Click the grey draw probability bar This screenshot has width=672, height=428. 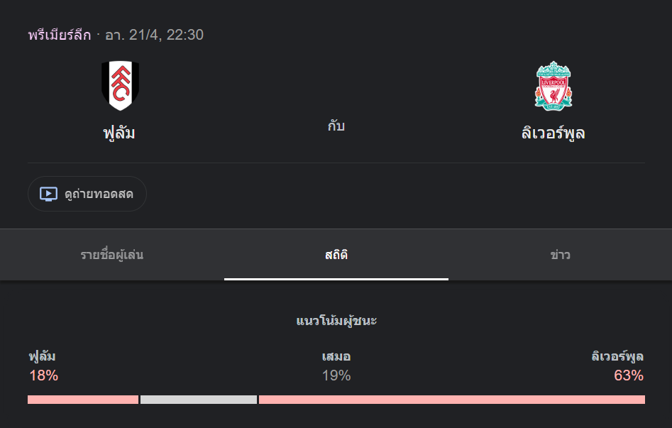(x=199, y=400)
